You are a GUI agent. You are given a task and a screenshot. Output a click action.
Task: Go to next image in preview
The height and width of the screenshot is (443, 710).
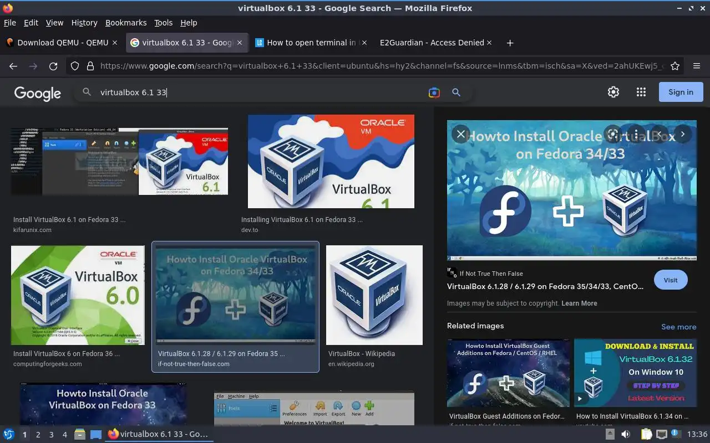[x=683, y=134]
